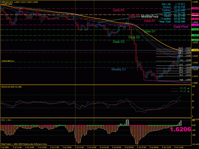The height and width of the screenshot is (149, 199).
Task: Click Fibonacci level 76.4 at 1.6110
Action: [x=185, y=75]
